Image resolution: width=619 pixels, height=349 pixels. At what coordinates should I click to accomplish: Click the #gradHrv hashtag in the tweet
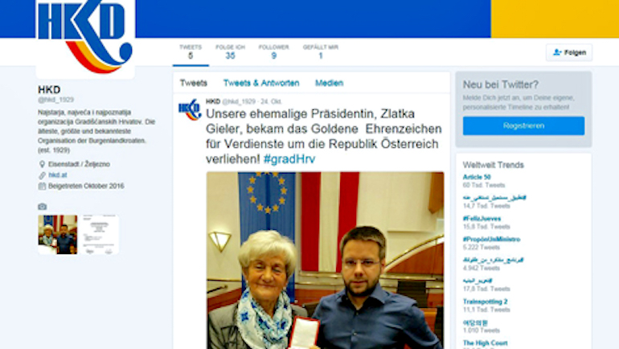(x=289, y=159)
